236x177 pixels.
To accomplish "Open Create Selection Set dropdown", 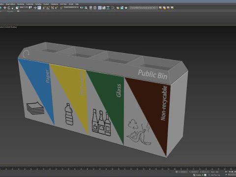I will pos(71,7).
